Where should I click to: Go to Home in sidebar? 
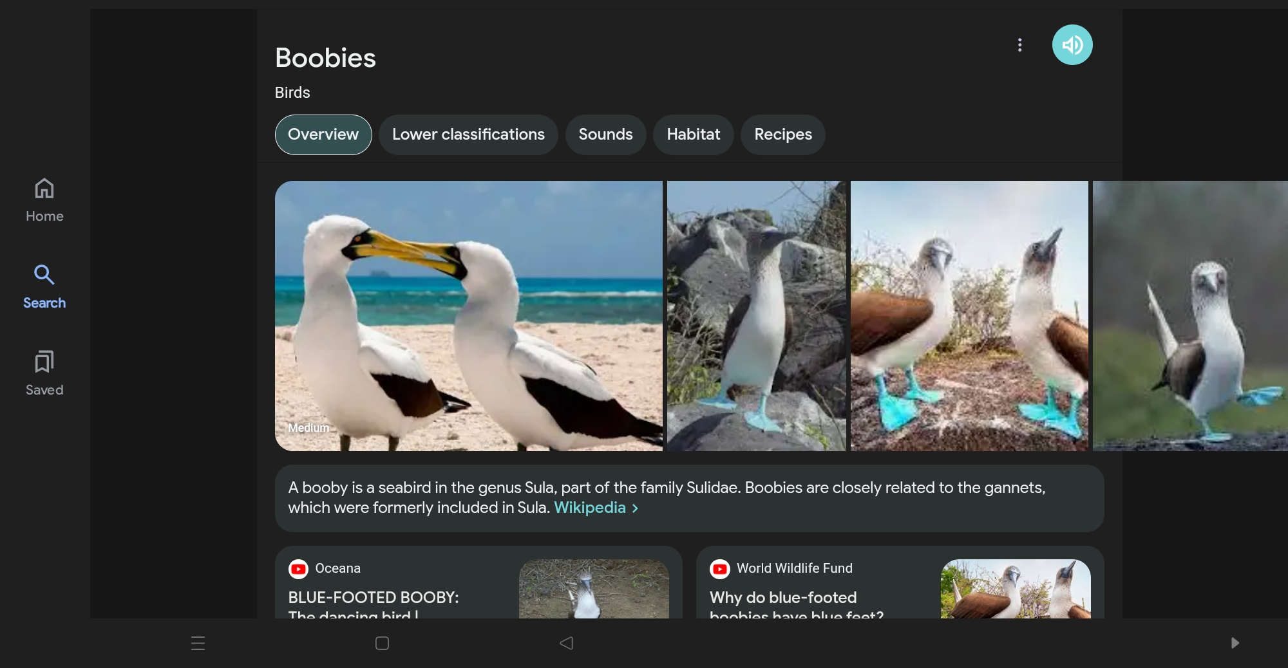click(44, 200)
